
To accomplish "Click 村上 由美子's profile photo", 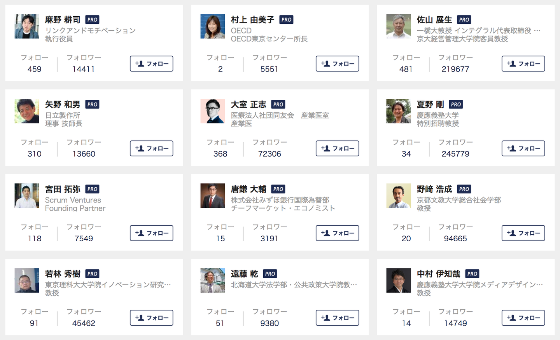I will tap(213, 26).
